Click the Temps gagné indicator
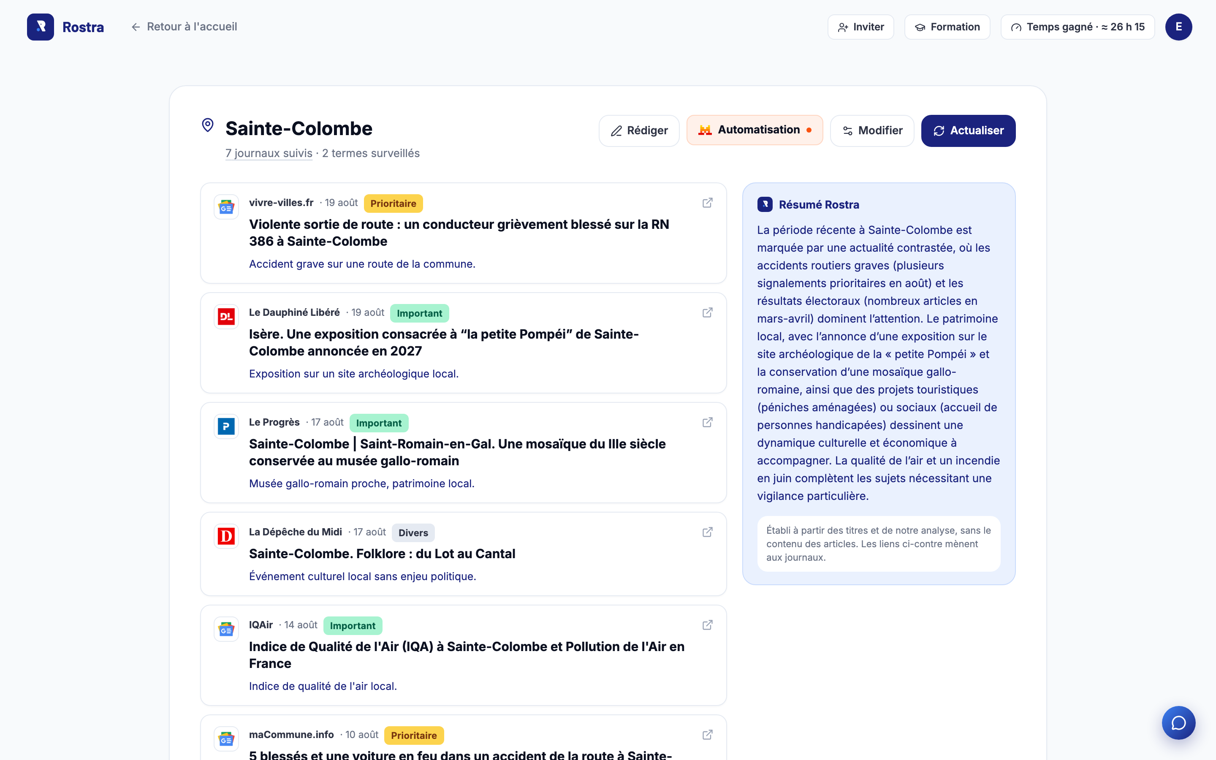The image size is (1216, 760). (1078, 27)
